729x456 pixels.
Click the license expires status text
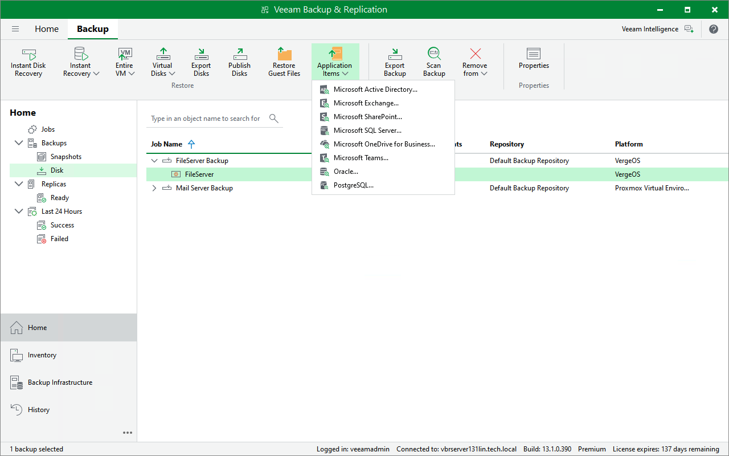[x=666, y=449]
